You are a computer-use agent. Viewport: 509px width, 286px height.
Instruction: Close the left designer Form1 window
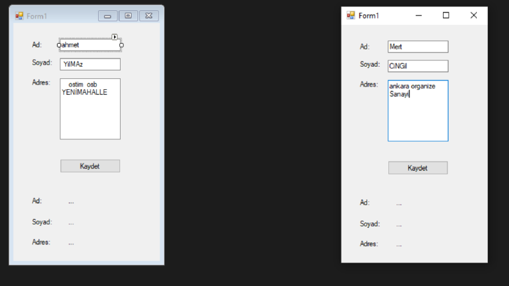tap(149, 16)
